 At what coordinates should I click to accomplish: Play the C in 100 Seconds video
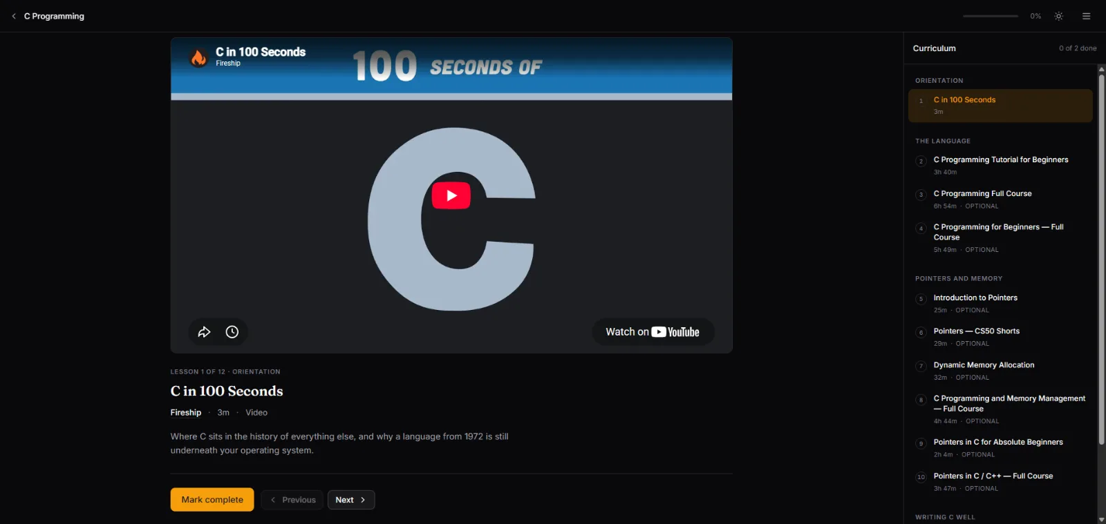pyautogui.click(x=451, y=195)
